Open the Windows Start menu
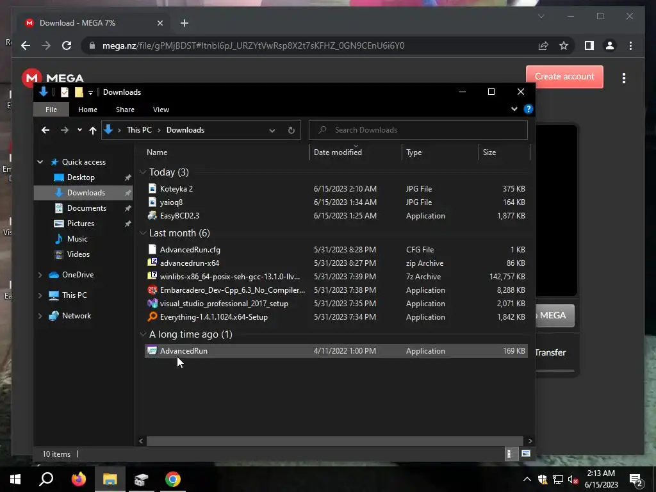The width and height of the screenshot is (656, 492). coord(15,479)
